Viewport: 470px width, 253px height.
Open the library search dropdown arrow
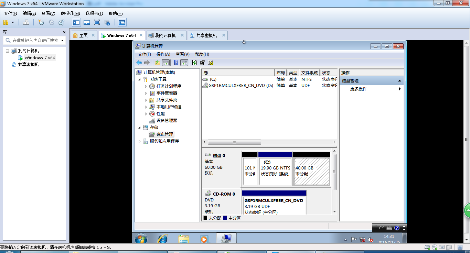(63, 41)
